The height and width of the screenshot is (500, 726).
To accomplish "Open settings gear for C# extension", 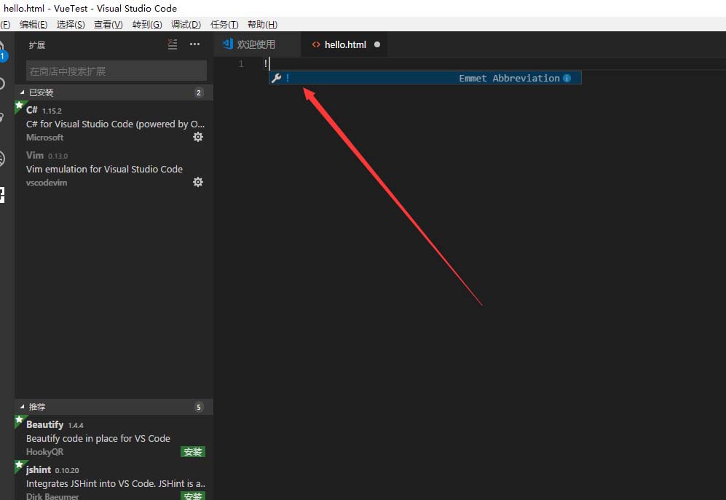I will click(198, 137).
